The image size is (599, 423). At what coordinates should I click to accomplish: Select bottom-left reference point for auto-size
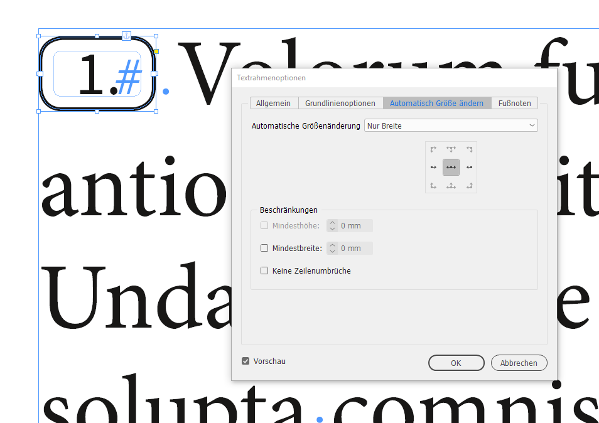pyautogui.click(x=433, y=186)
